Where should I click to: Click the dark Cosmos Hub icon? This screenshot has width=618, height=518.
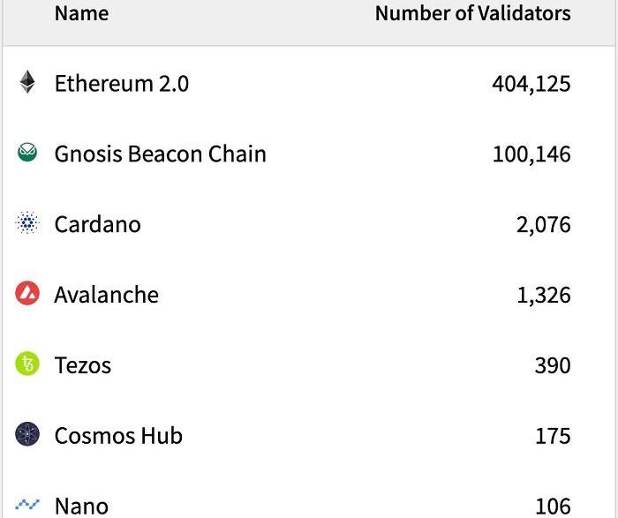click(28, 434)
